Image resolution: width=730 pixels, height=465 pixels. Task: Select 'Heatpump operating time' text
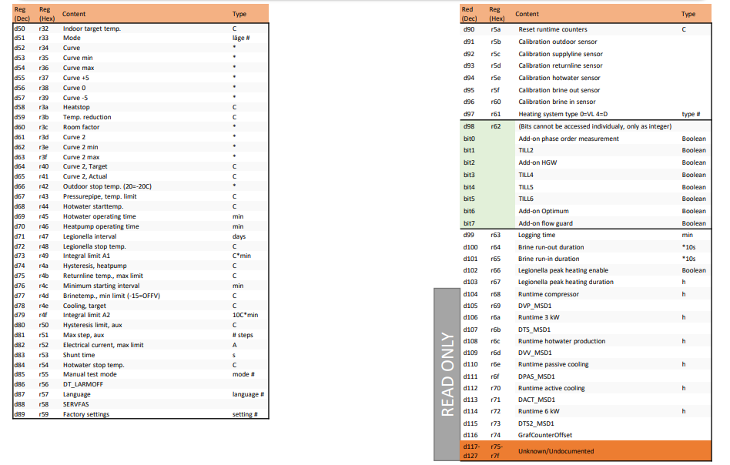101,226
